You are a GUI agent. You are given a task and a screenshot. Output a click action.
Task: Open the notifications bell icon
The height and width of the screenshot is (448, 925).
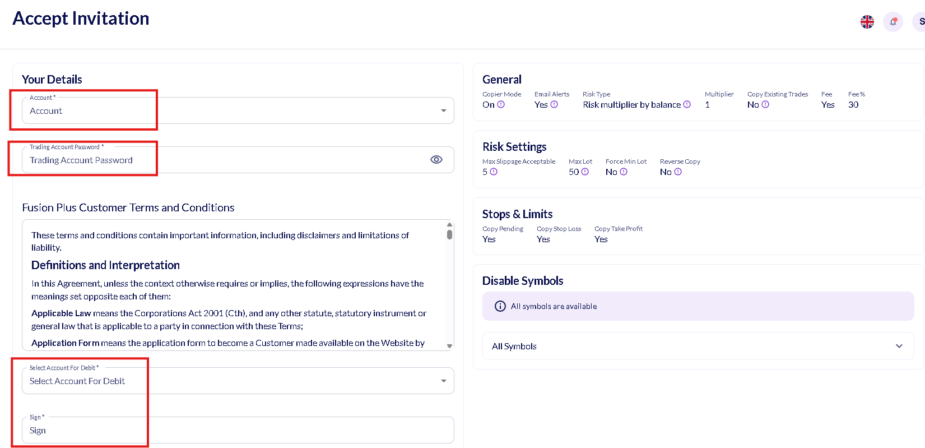point(893,22)
